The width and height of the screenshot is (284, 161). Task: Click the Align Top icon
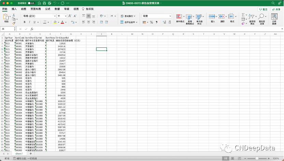(84, 16)
